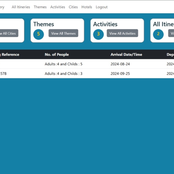Click the No. of People column header
The width and height of the screenshot is (174, 174).
click(x=57, y=55)
